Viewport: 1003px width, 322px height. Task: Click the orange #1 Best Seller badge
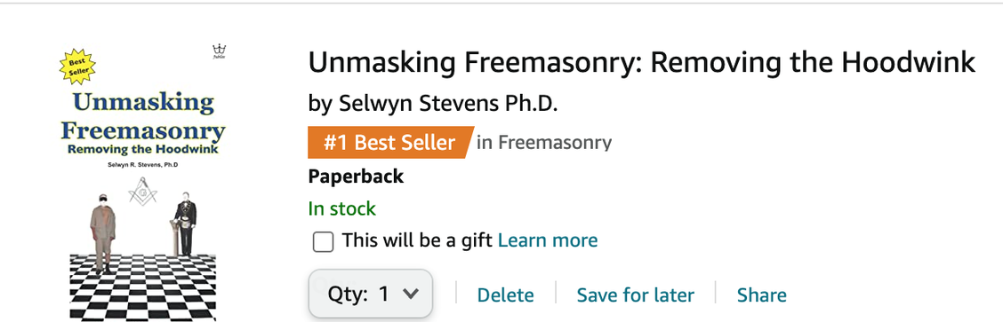[x=391, y=142]
